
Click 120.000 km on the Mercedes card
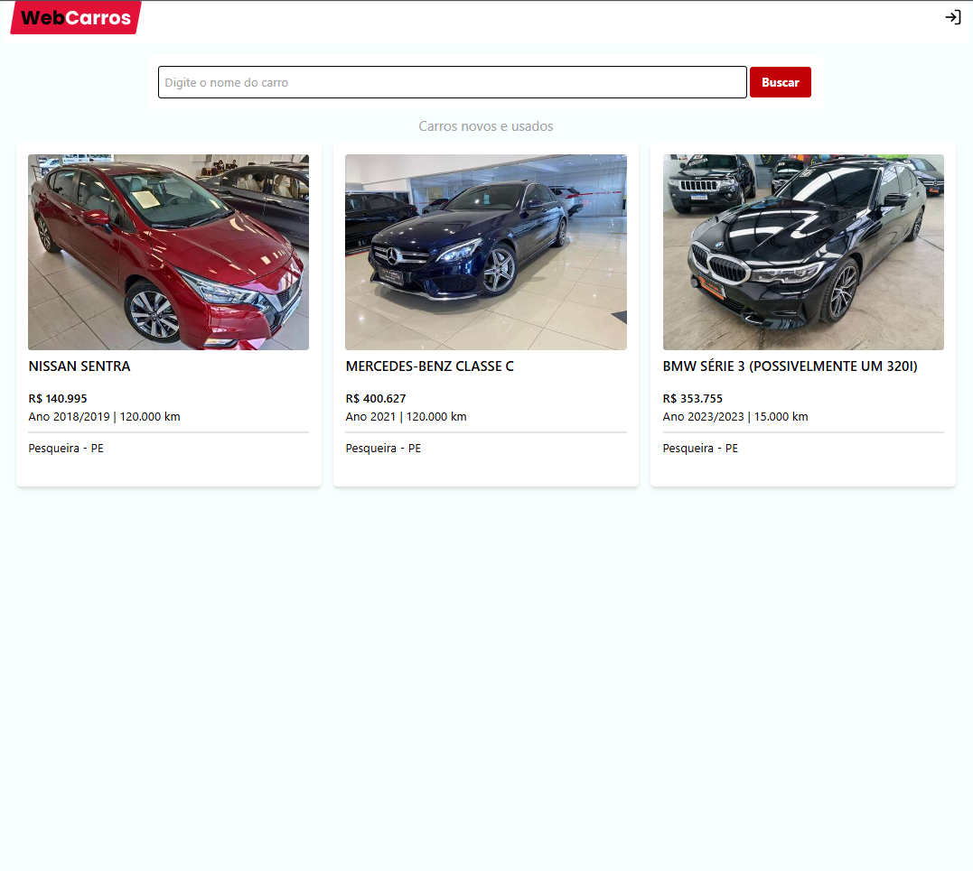click(x=435, y=416)
